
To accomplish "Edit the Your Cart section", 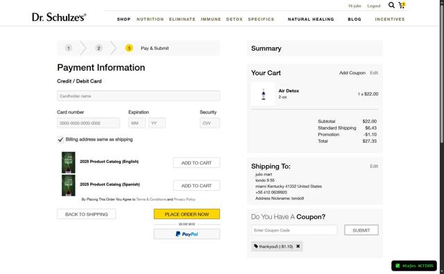I will (x=374, y=73).
